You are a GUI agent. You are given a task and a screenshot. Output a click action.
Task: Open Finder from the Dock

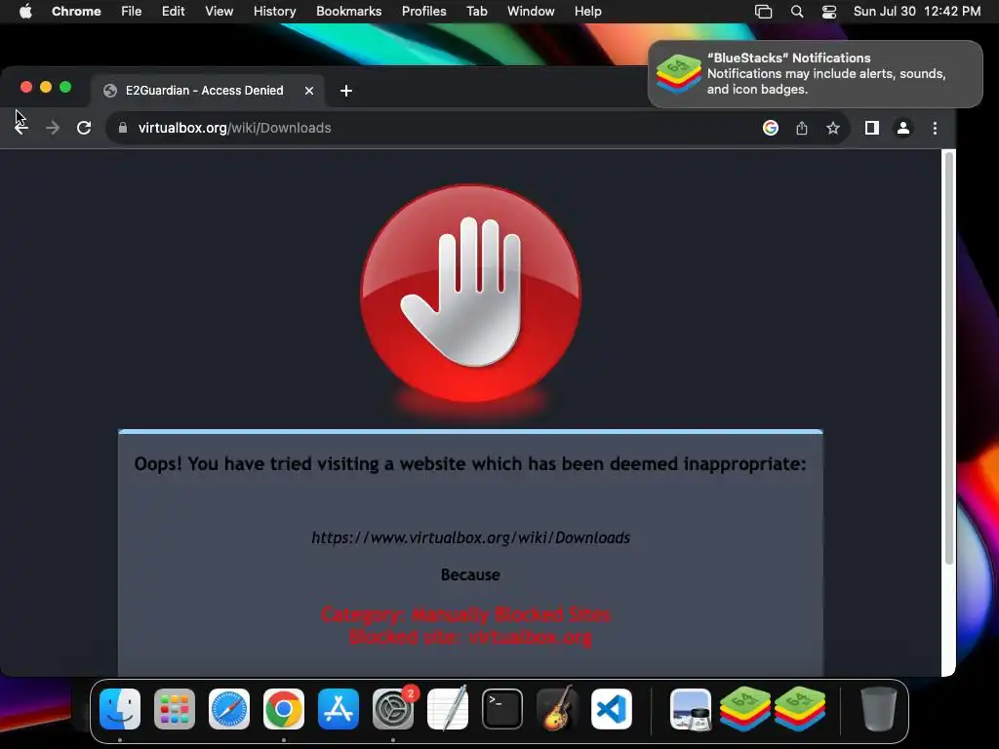point(120,709)
